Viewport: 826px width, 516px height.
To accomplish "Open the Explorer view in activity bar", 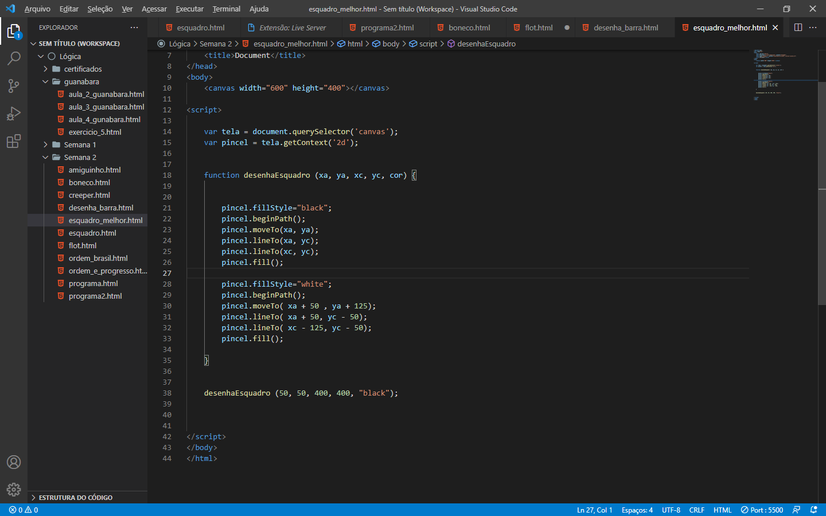I will 14,31.
